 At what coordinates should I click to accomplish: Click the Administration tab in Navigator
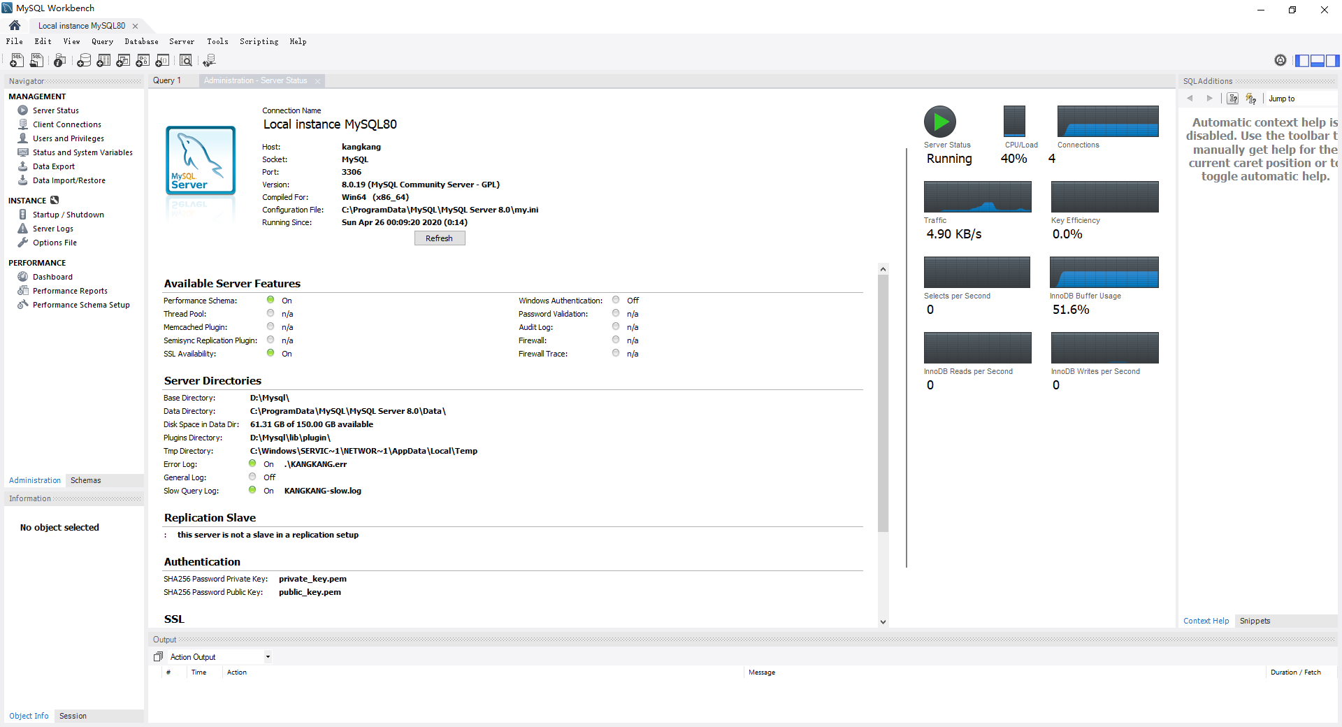[x=35, y=480]
